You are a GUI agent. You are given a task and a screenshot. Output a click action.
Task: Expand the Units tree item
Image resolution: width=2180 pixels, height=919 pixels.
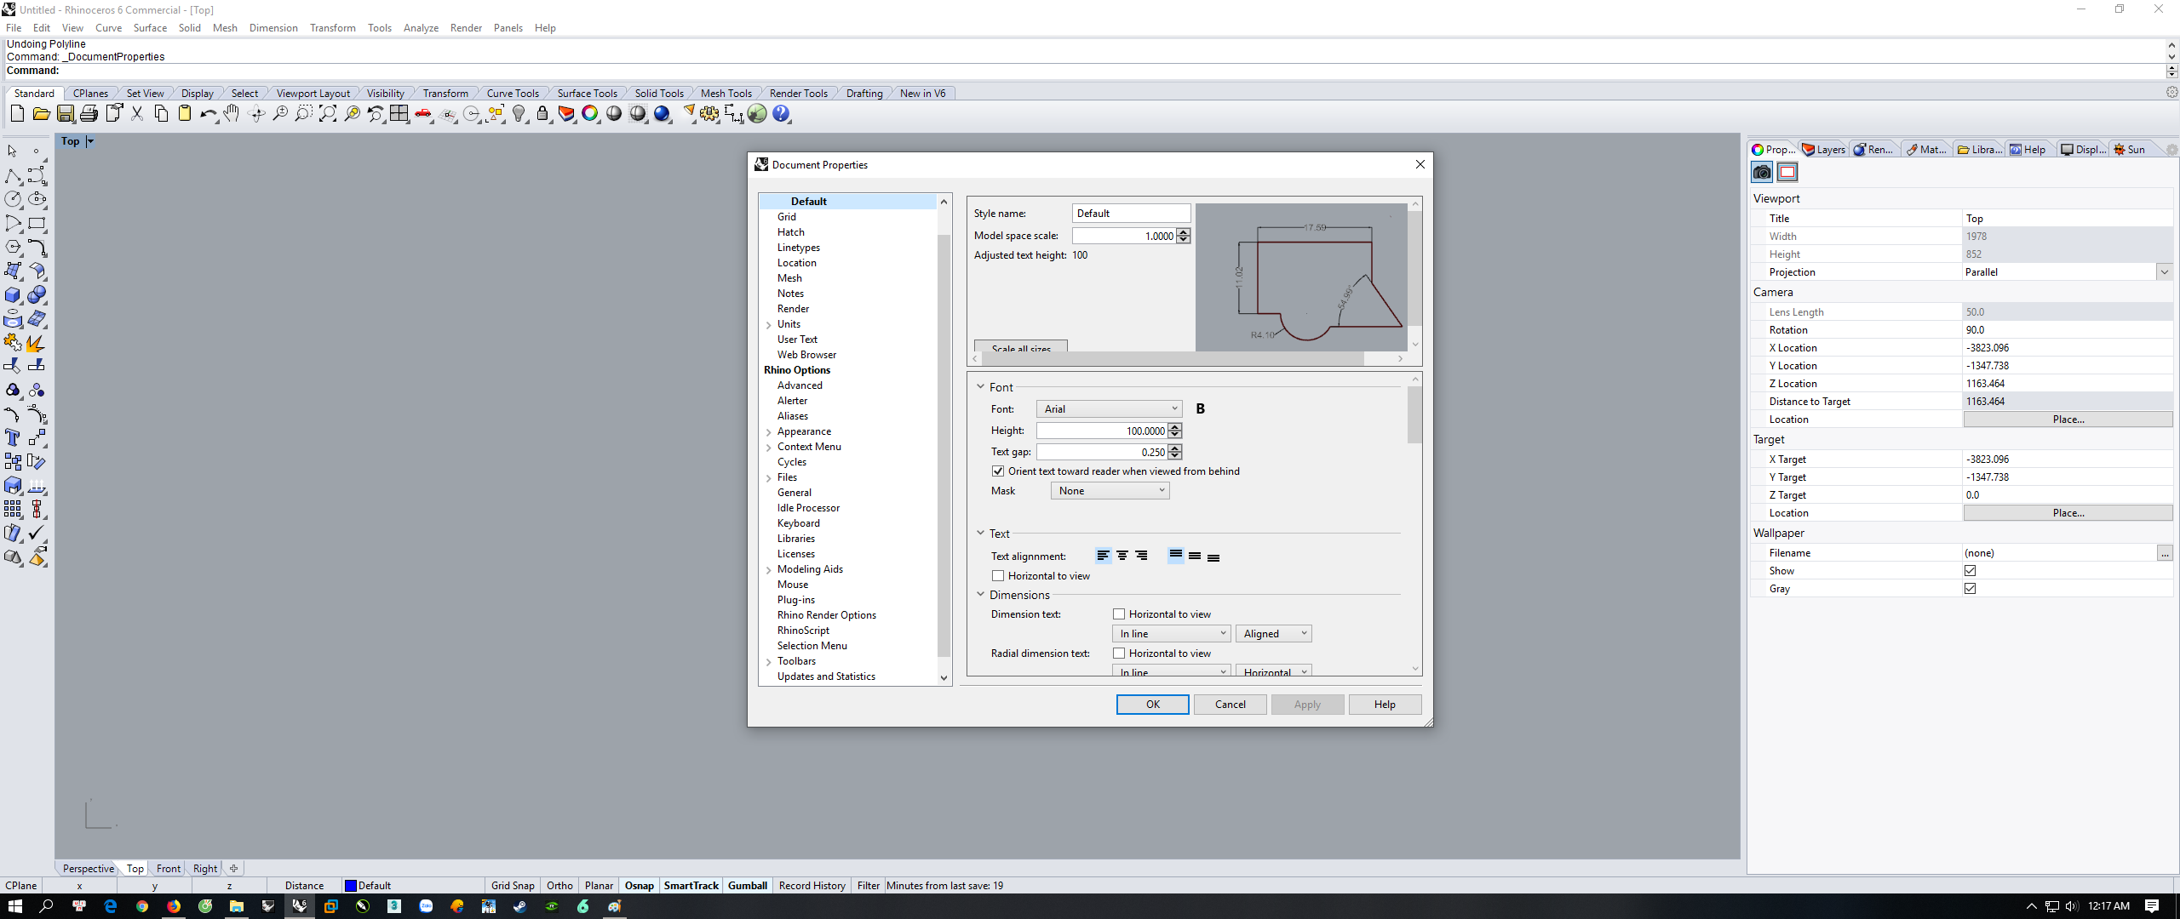click(769, 325)
